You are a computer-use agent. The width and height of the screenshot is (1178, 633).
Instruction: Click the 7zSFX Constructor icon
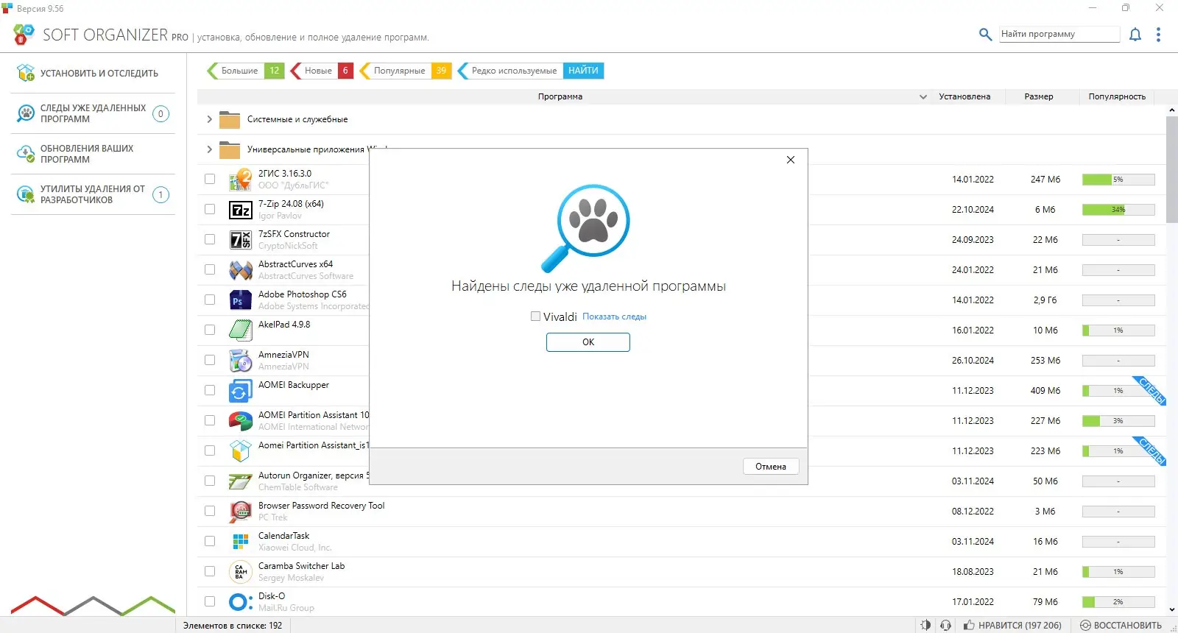click(241, 240)
